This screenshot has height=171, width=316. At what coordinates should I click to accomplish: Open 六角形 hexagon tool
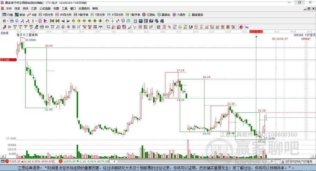(179, 15)
